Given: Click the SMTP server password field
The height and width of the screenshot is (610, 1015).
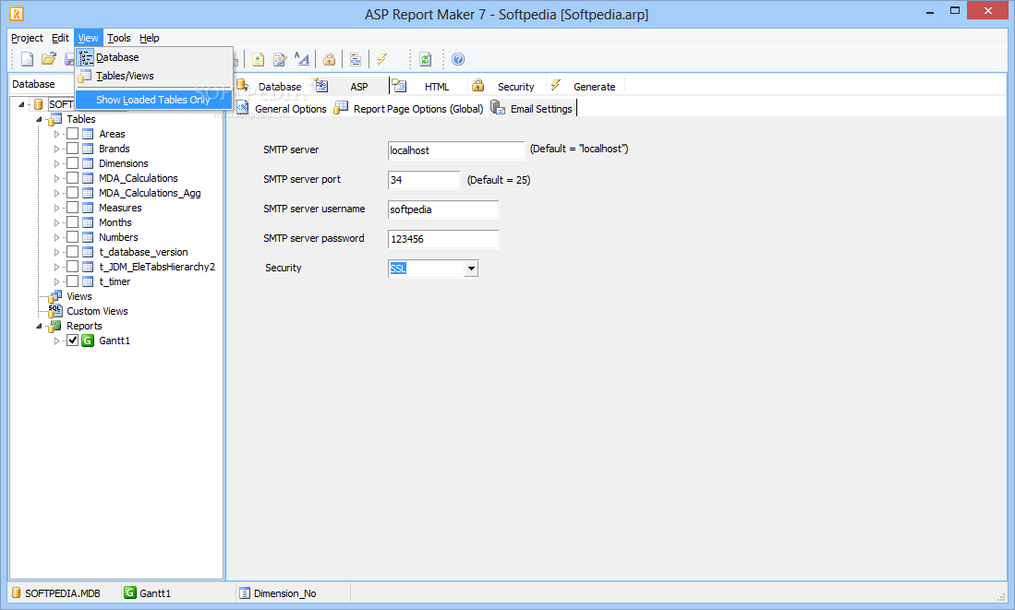Looking at the screenshot, I should 443,239.
